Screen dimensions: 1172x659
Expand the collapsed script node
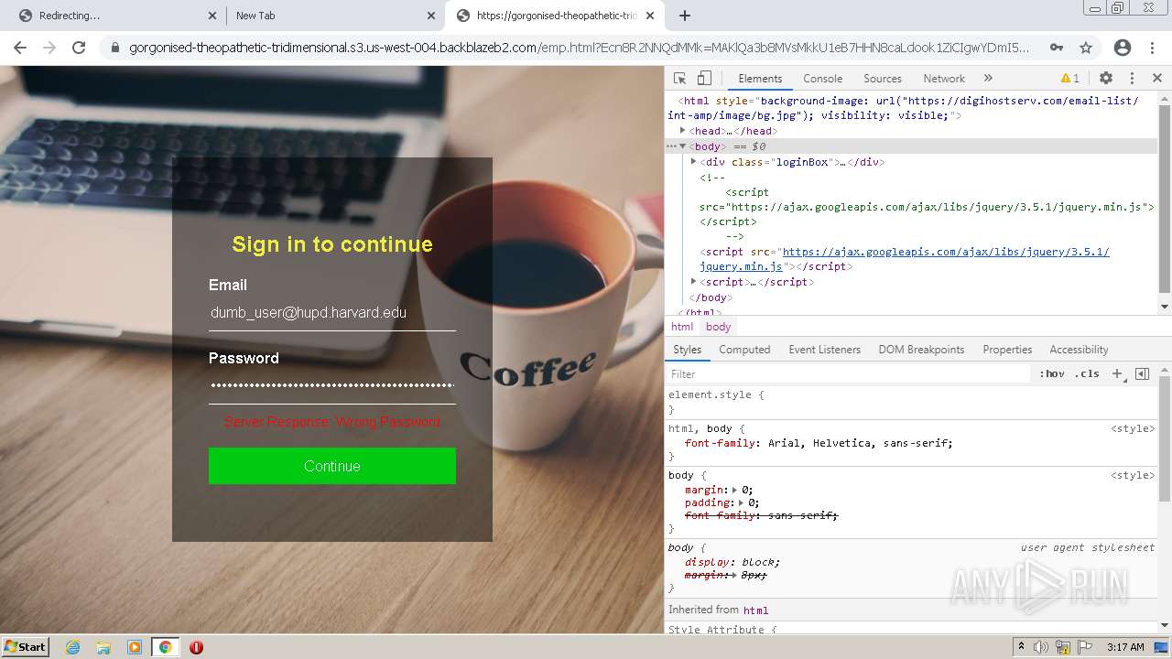(694, 282)
